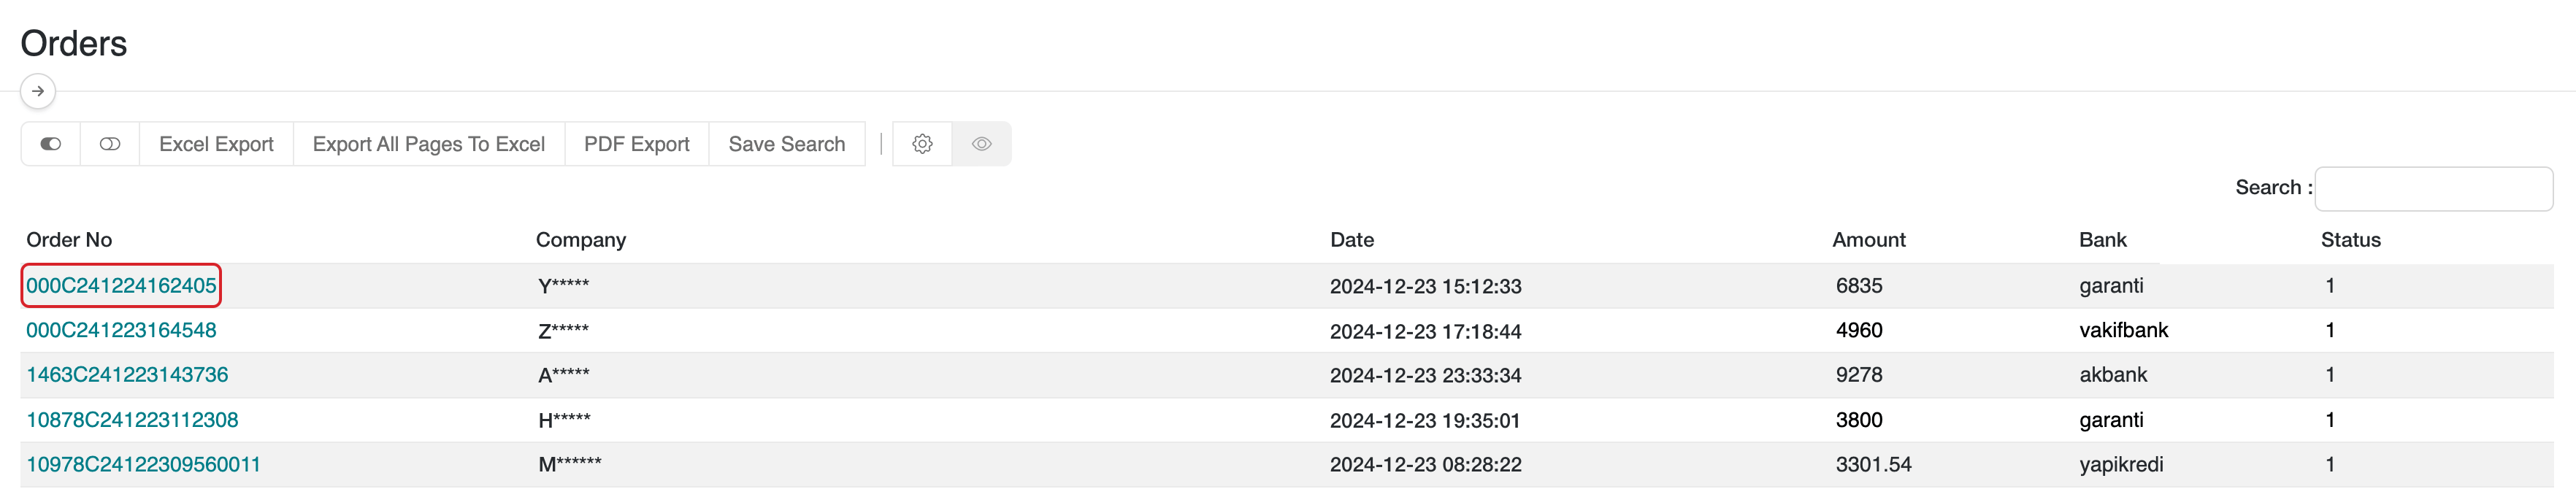
Task: Toggle the filled switch icon in toolbar
Action: click(x=51, y=144)
